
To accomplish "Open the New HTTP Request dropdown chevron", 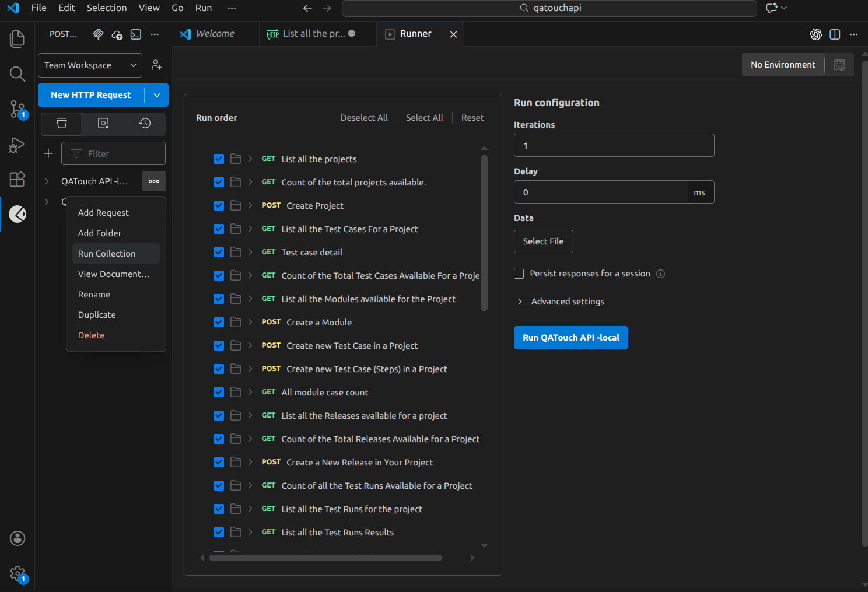I will pyautogui.click(x=156, y=95).
